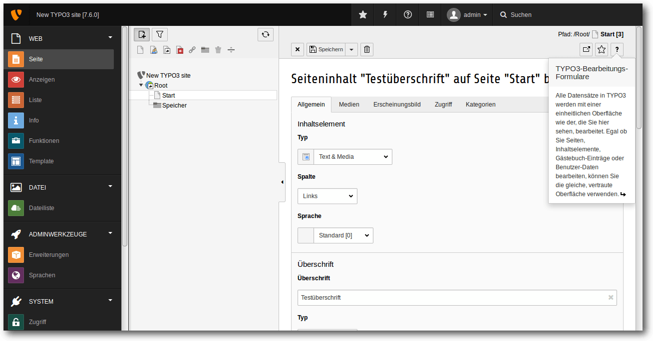Click the TYPO3 logo in top bar
Screen dimensions: 653x341
[16, 15]
